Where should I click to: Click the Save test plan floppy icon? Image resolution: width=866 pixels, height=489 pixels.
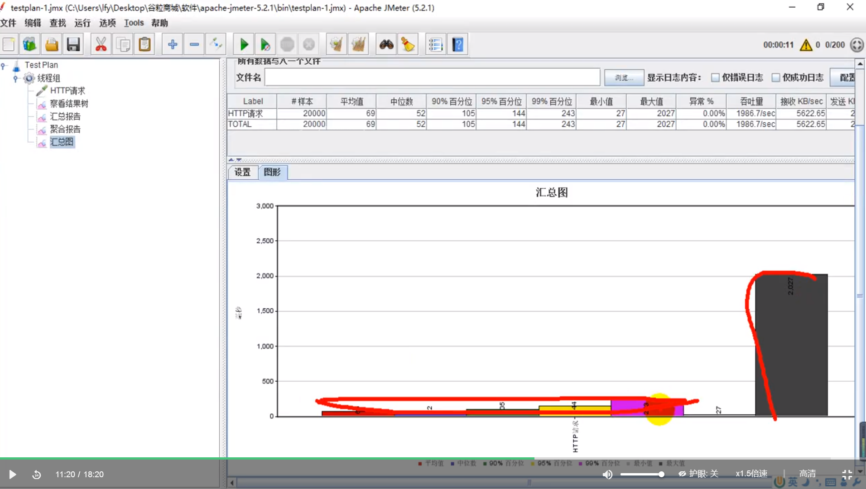[x=73, y=44]
